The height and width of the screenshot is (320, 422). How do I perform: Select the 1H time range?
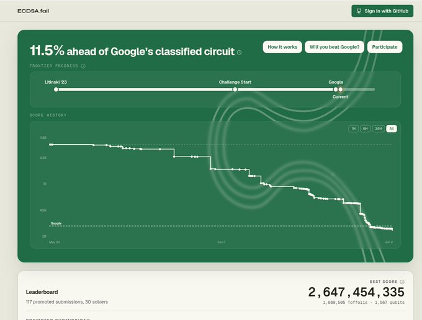coord(353,129)
